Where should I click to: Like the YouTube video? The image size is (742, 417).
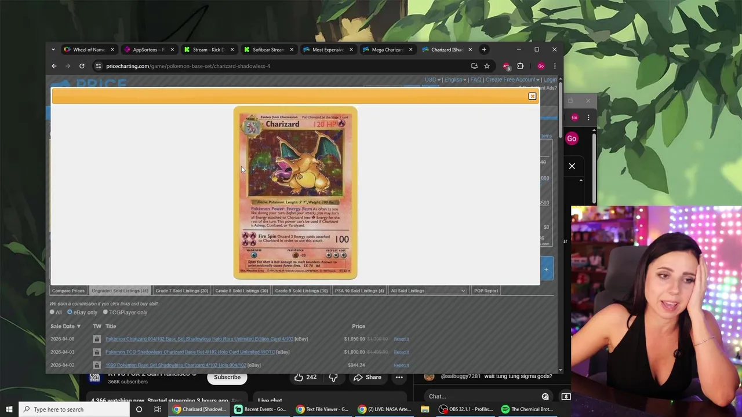pos(304,377)
